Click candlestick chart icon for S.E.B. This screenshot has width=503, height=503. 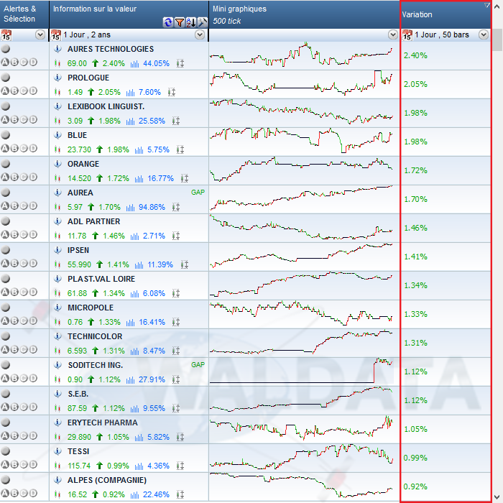pyautogui.click(x=57, y=408)
